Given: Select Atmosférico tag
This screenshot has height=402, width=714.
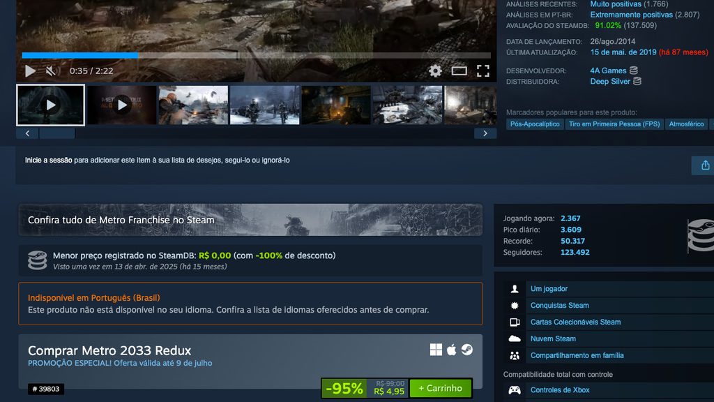Looking at the screenshot, I should click(x=686, y=124).
